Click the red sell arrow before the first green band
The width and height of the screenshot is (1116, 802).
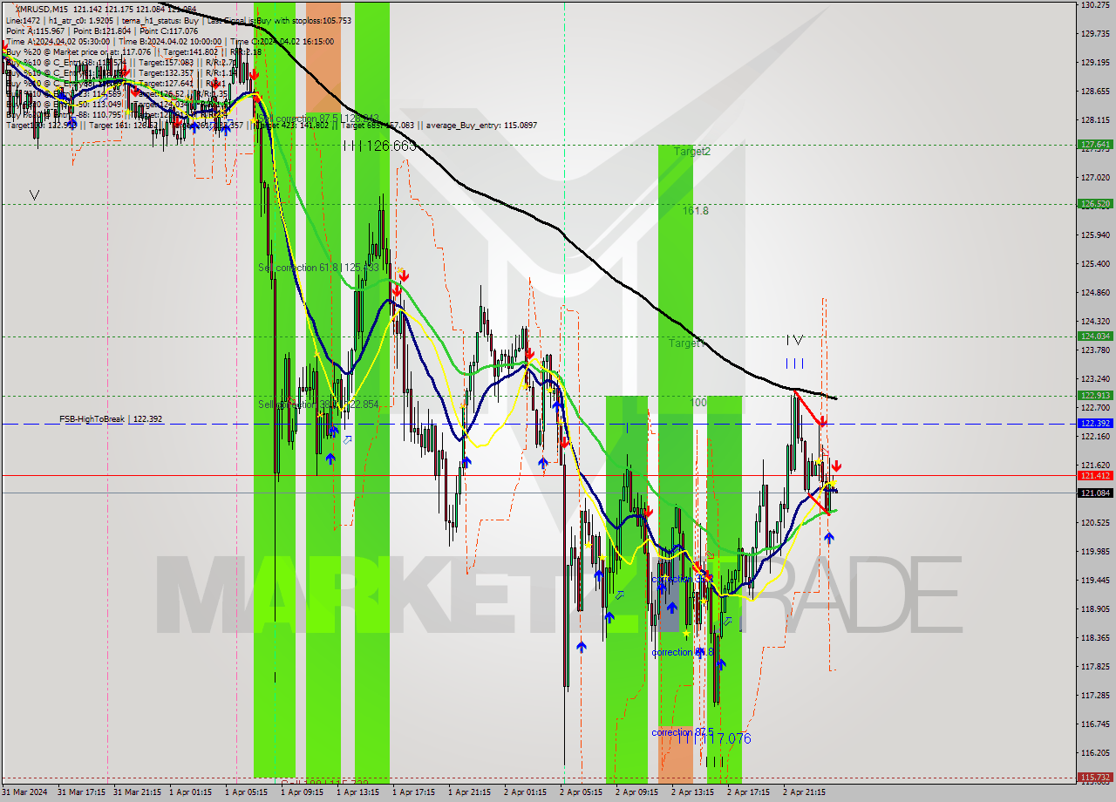tap(253, 76)
